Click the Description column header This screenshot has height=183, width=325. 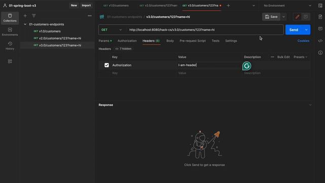click(252, 57)
